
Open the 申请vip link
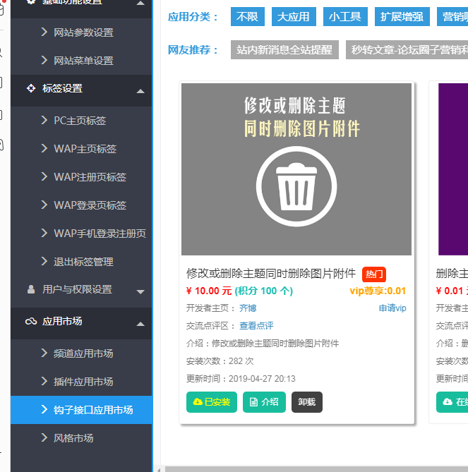(x=392, y=308)
